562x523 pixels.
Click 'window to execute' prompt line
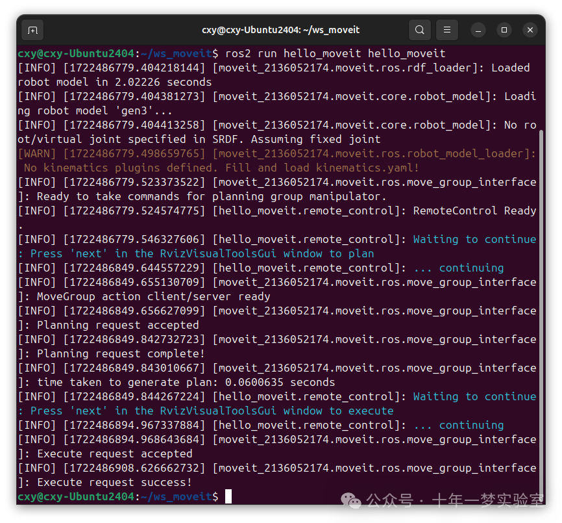coord(338,411)
